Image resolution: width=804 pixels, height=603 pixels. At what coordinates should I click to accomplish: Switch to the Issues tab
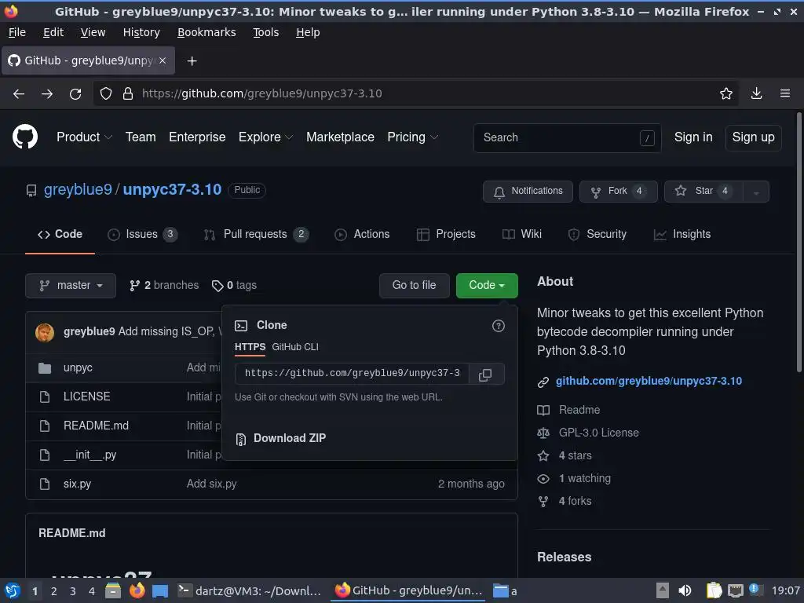tap(142, 234)
